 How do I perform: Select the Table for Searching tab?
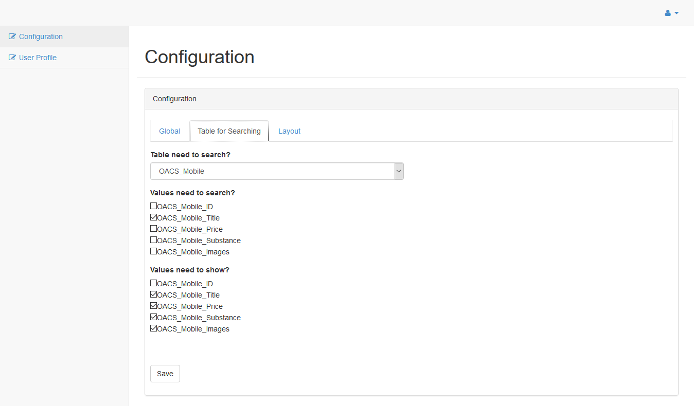tap(229, 131)
